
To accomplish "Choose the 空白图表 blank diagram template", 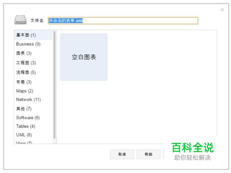I will pyautogui.click(x=84, y=57).
